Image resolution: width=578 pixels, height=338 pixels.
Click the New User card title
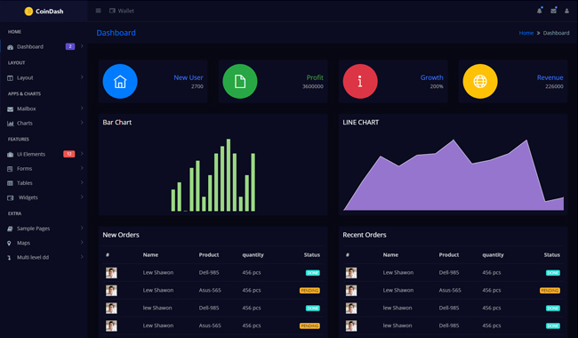pyautogui.click(x=189, y=77)
